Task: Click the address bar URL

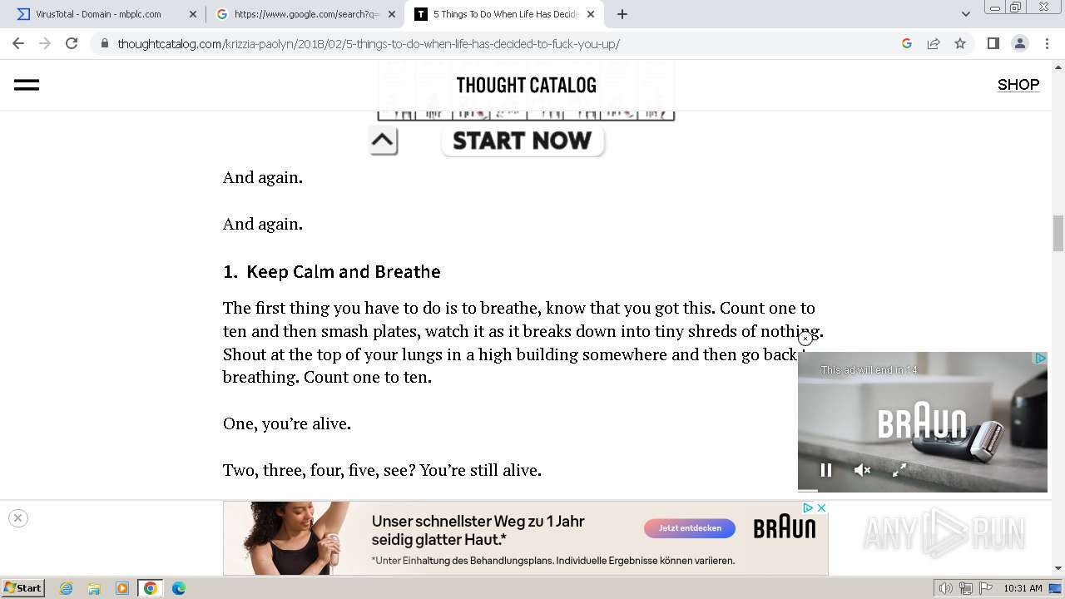Action: coord(369,44)
